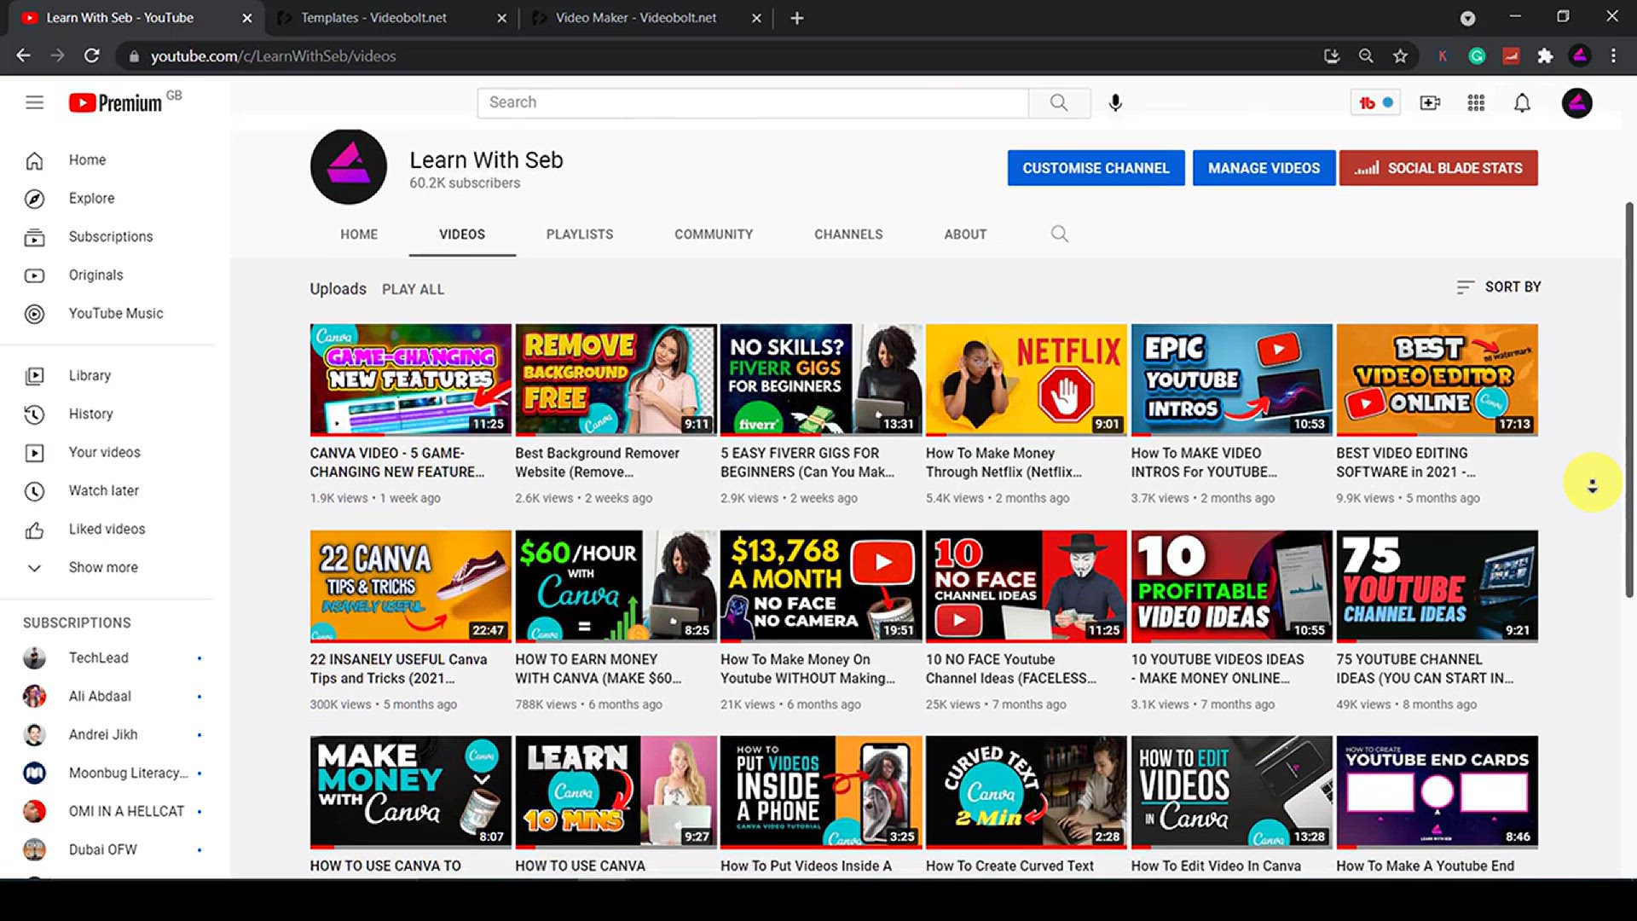Open the browser extensions puzzle icon
Screen dimensions: 1637x921
(1545, 56)
